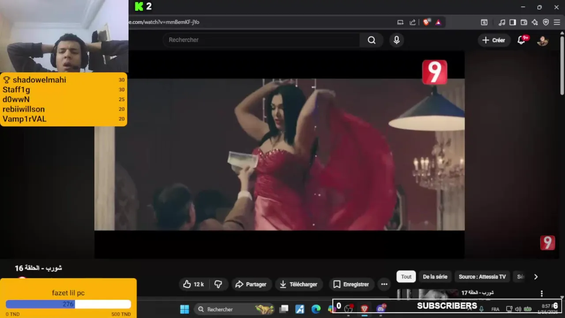This screenshot has height=318, width=565.
Task: Open the notifications bell with 9+ badge
Action: click(522, 40)
